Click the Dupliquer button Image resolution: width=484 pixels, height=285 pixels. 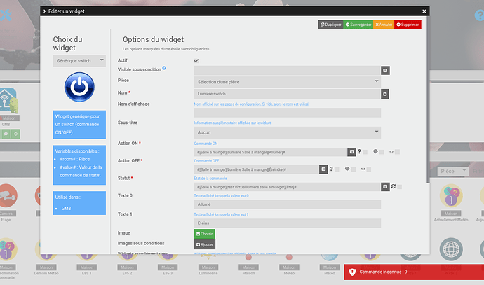tap(330, 25)
